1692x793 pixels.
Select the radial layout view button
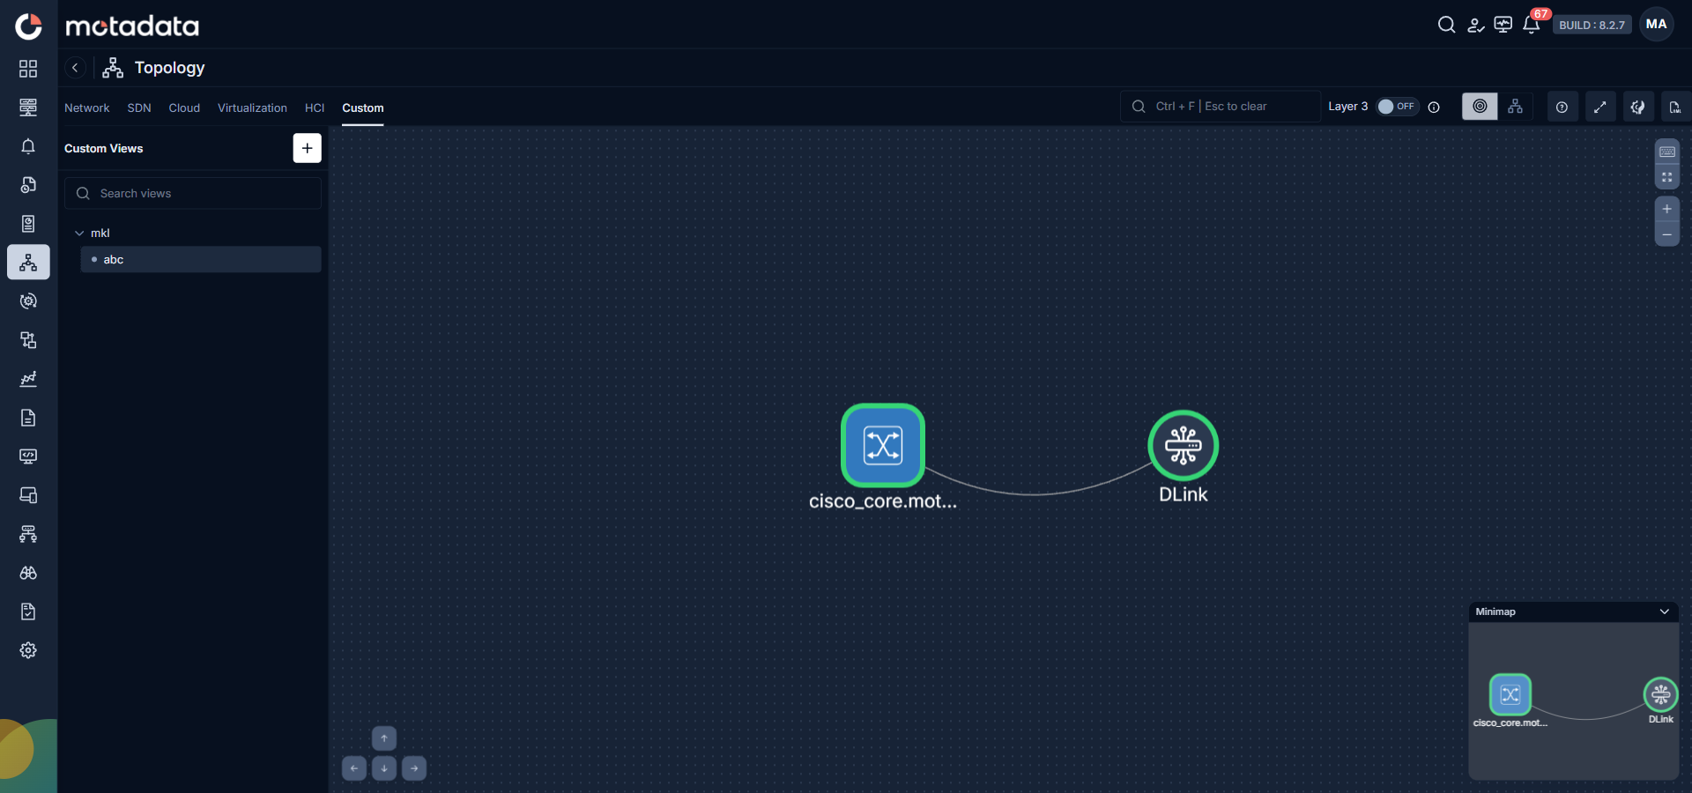1480,107
